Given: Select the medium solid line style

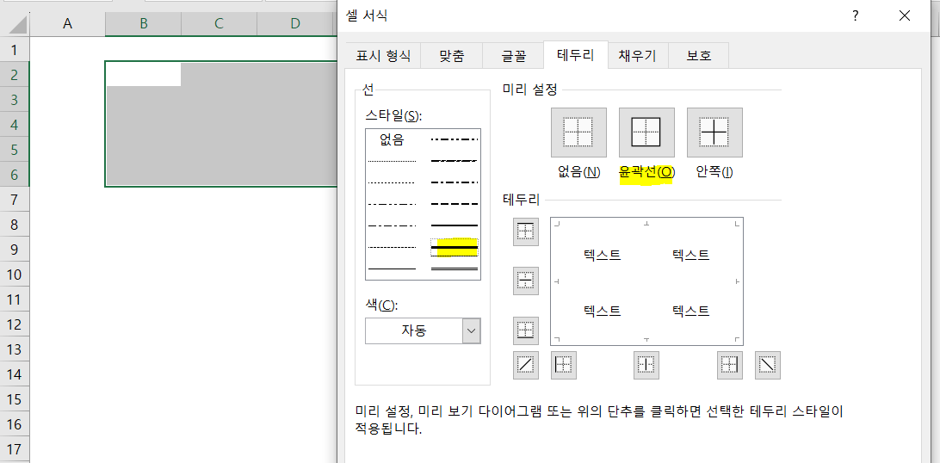Looking at the screenshot, I should click(x=455, y=225).
